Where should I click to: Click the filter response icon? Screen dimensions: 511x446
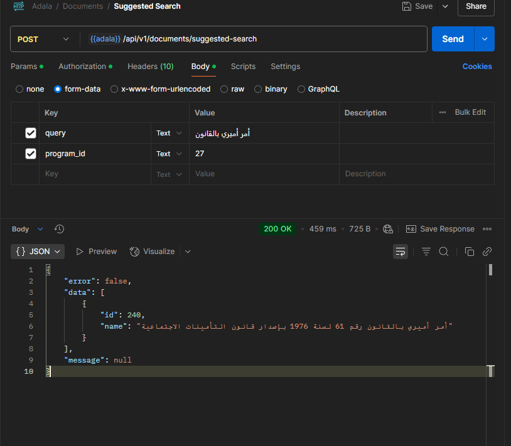point(426,252)
